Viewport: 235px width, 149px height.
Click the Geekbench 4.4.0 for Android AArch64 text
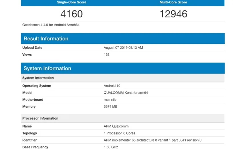51,25
